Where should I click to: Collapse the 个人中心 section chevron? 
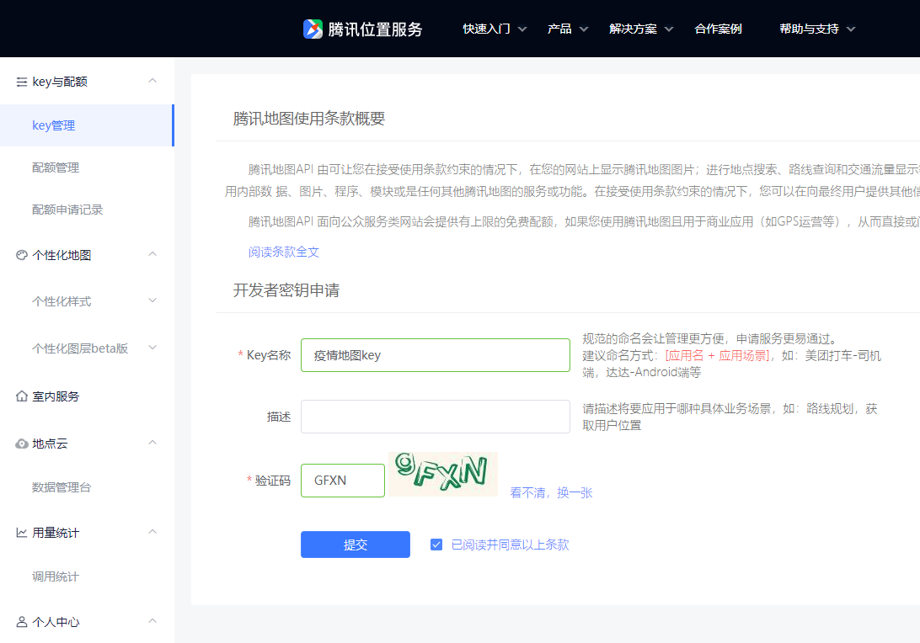(152, 621)
